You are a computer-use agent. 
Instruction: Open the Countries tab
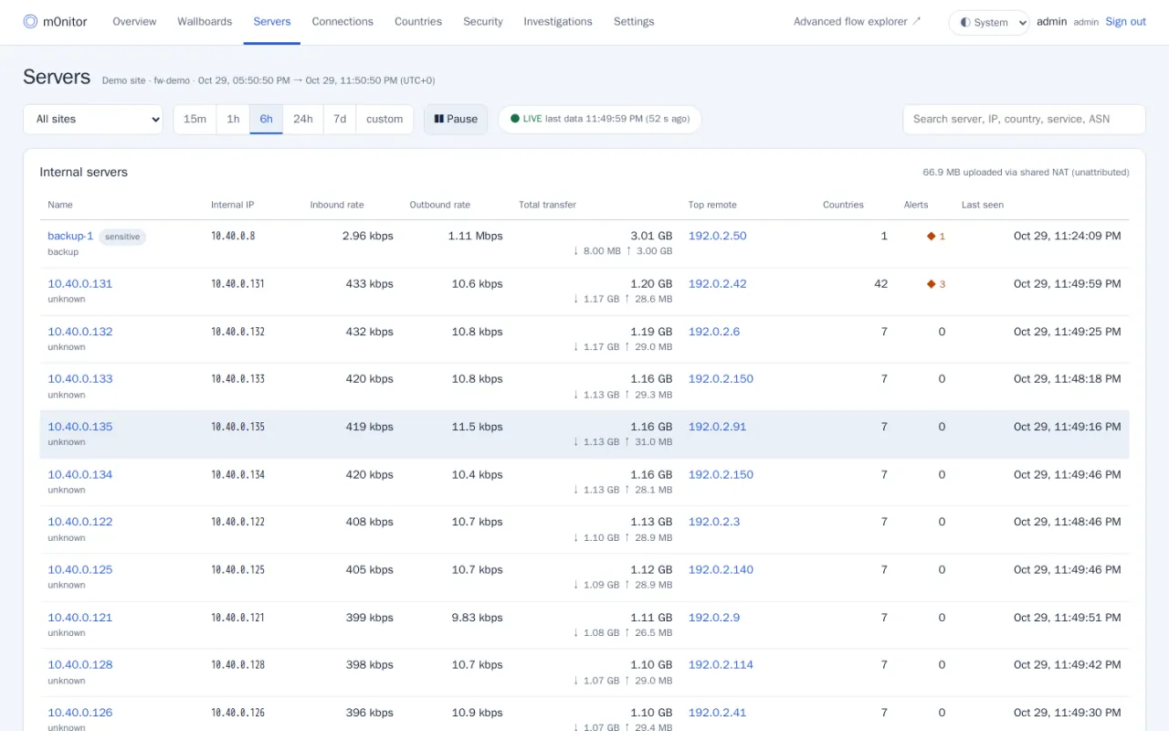pyautogui.click(x=418, y=22)
